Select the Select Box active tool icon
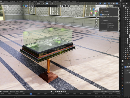Screen dimensions: 130x98 pyautogui.click(x=102, y=12)
